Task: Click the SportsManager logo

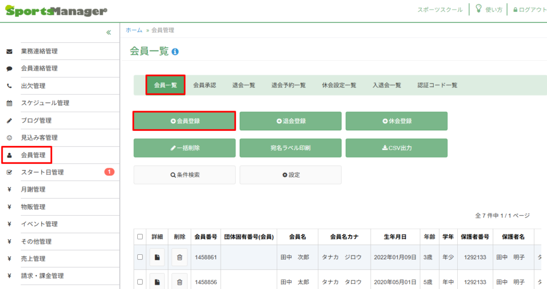Action: click(x=56, y=11)
